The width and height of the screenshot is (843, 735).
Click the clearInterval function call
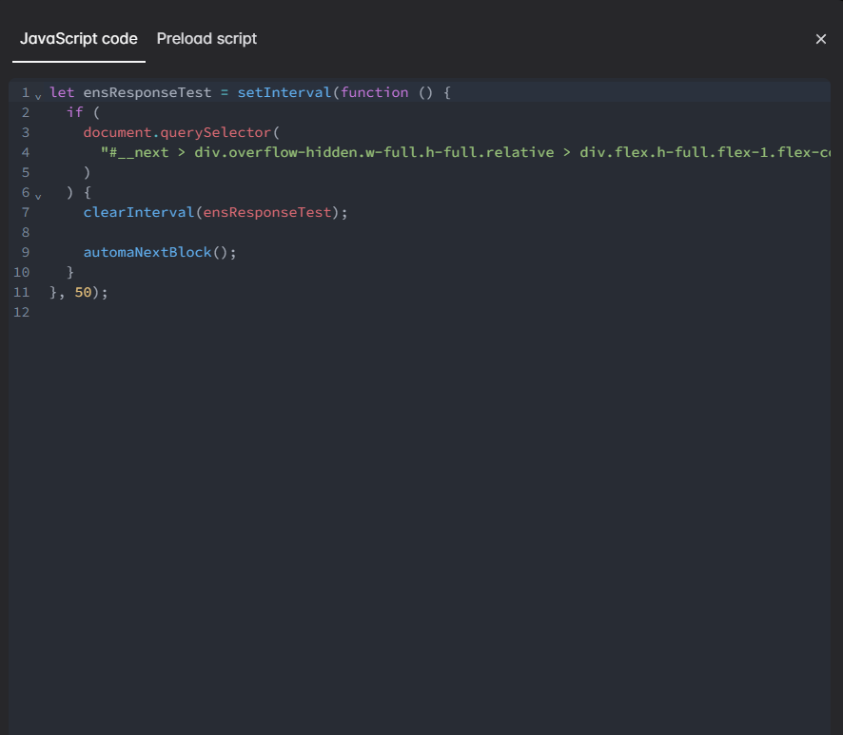pos(139,212)
